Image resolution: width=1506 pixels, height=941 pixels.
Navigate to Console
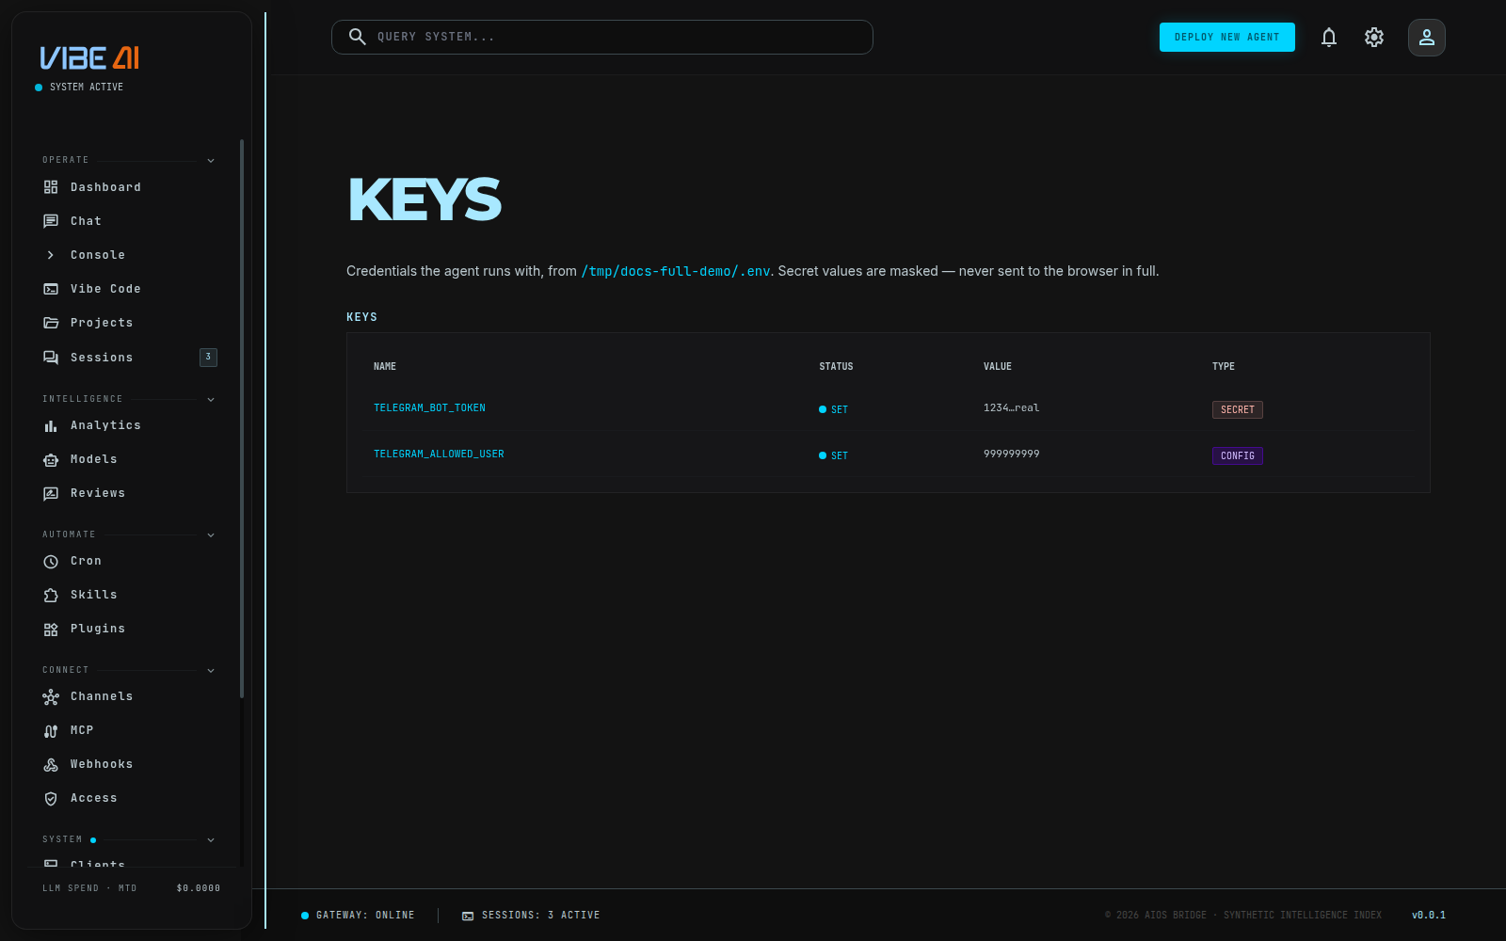(130, 255)
